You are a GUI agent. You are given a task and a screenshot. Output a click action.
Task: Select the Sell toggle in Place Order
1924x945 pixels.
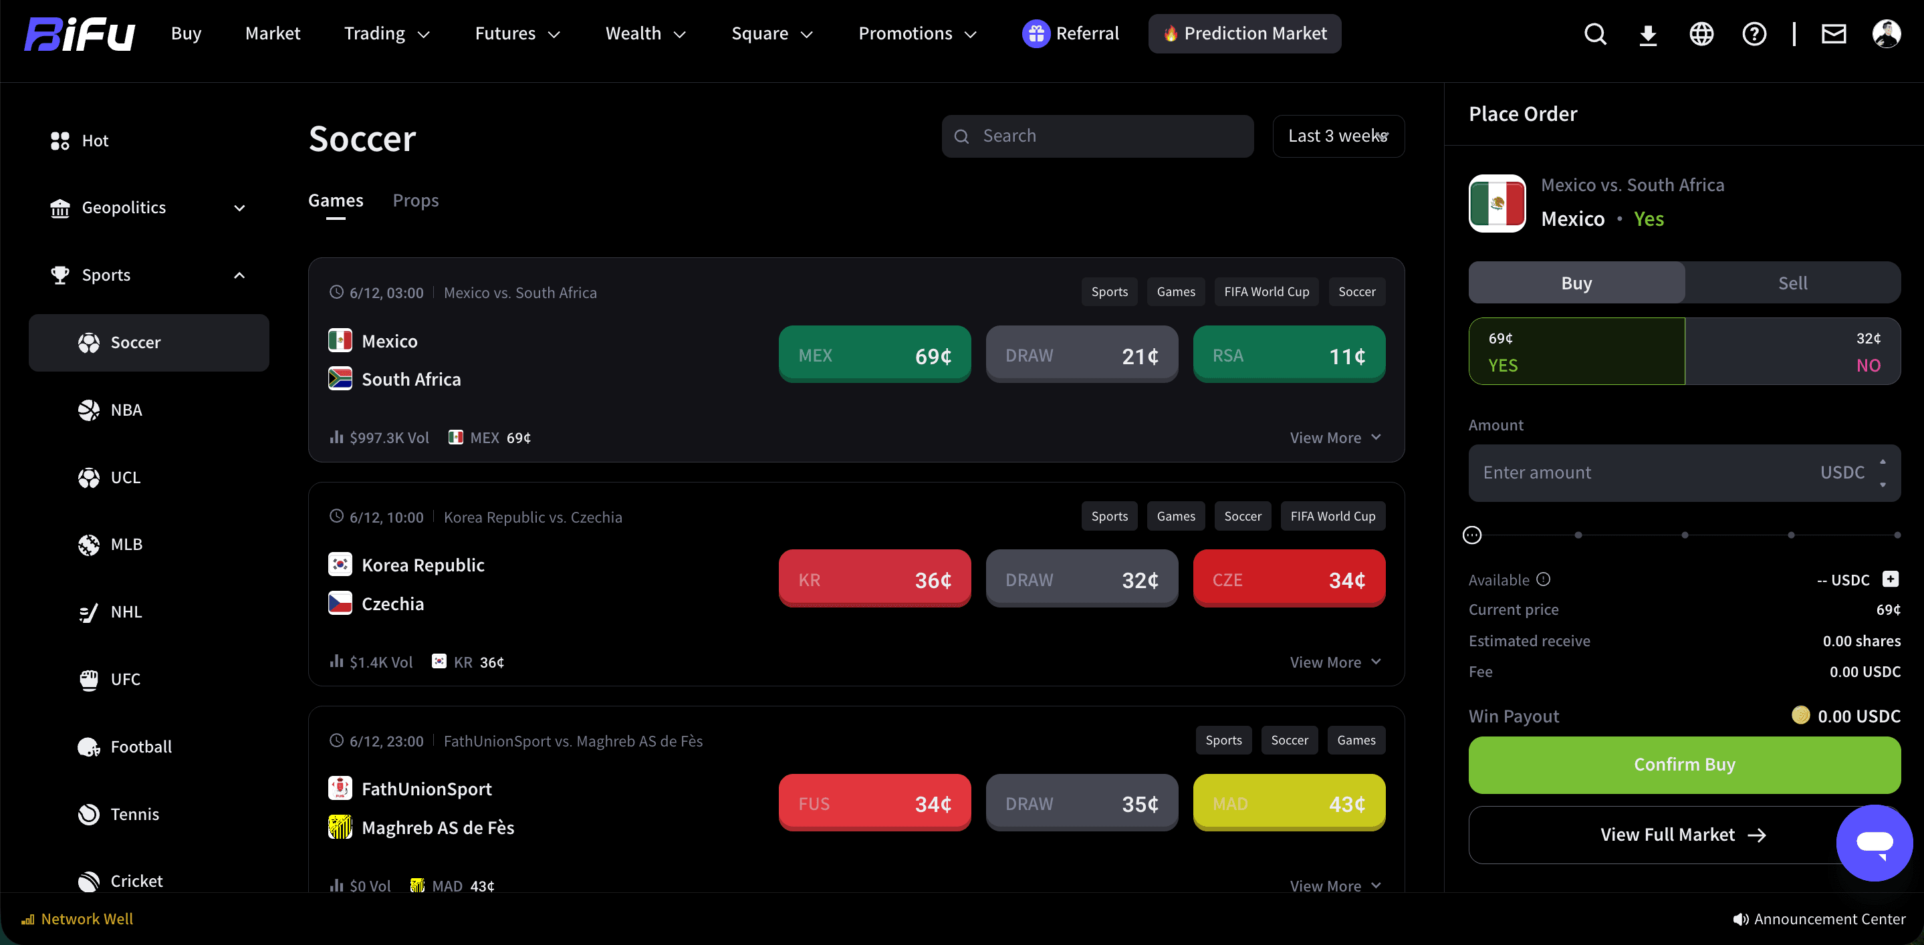[x=1792, y=283]
